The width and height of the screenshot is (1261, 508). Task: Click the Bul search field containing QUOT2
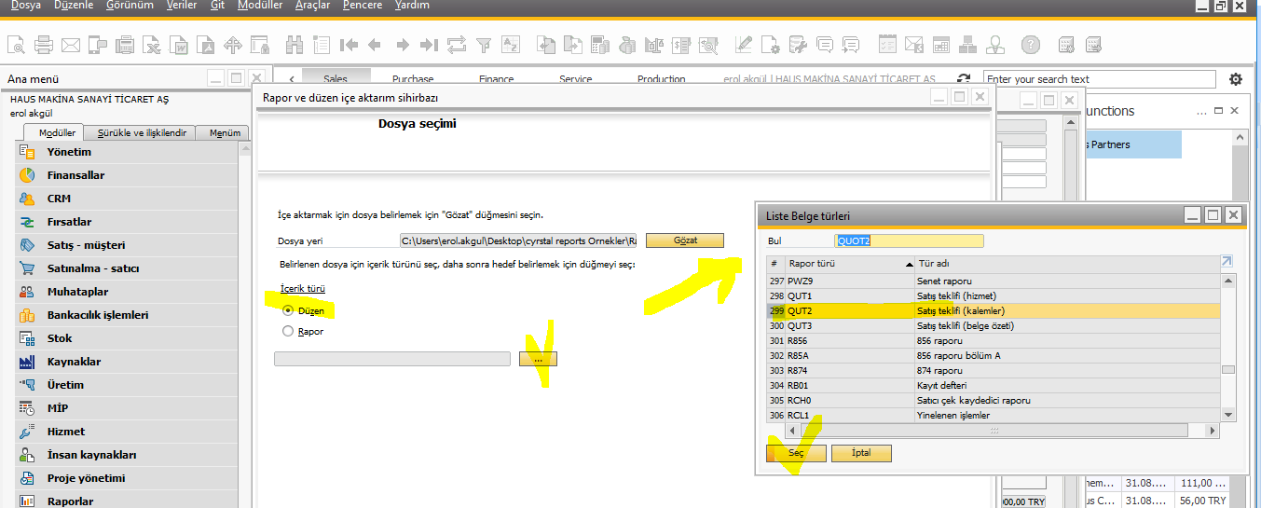point(909,241)
